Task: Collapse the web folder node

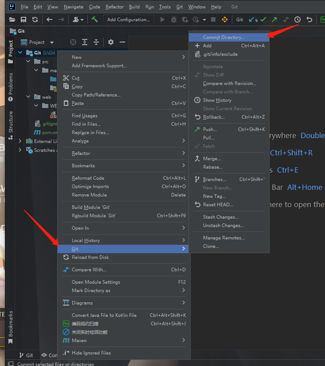Action: [28, 96]
